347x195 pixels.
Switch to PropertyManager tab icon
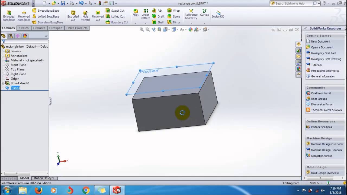click(x=11, y=36)
